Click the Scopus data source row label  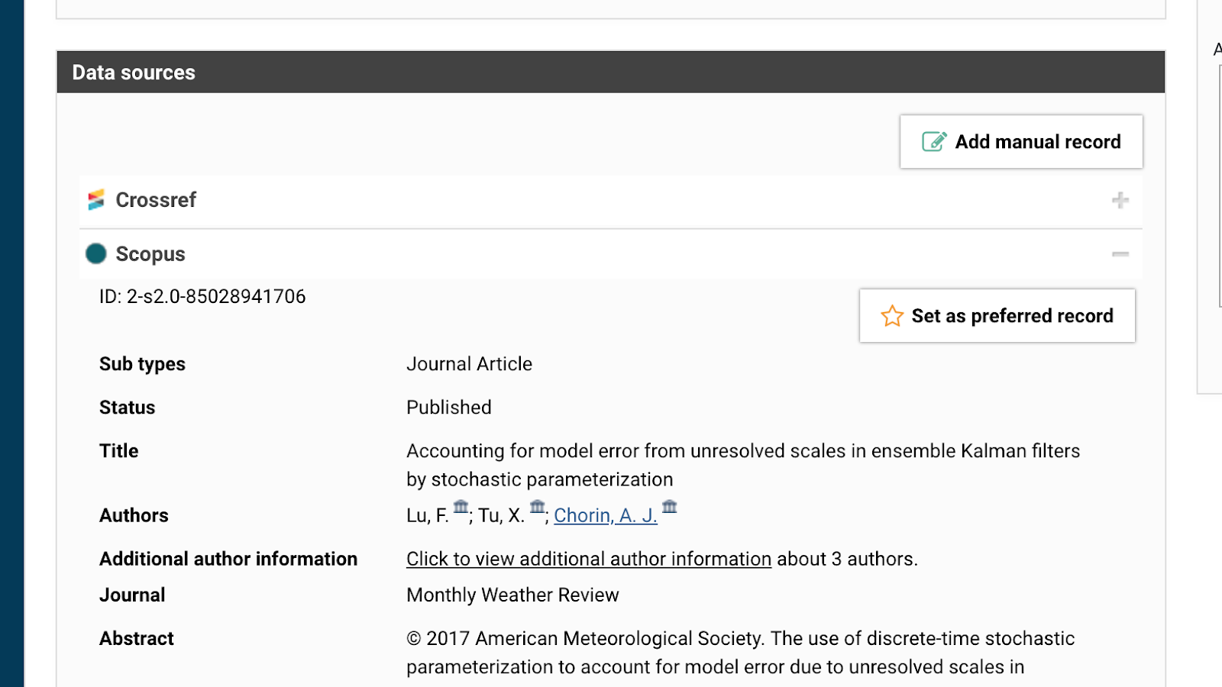(150, 254)
